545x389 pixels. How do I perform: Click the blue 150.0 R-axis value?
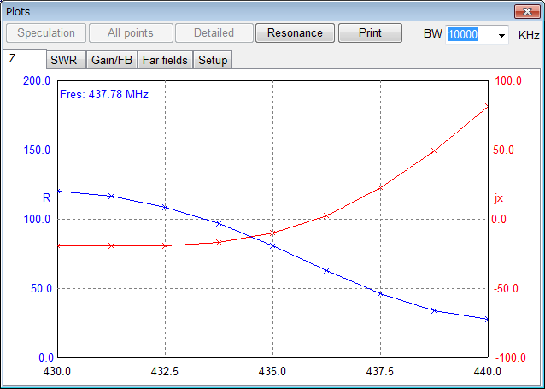tap(37, 150)
